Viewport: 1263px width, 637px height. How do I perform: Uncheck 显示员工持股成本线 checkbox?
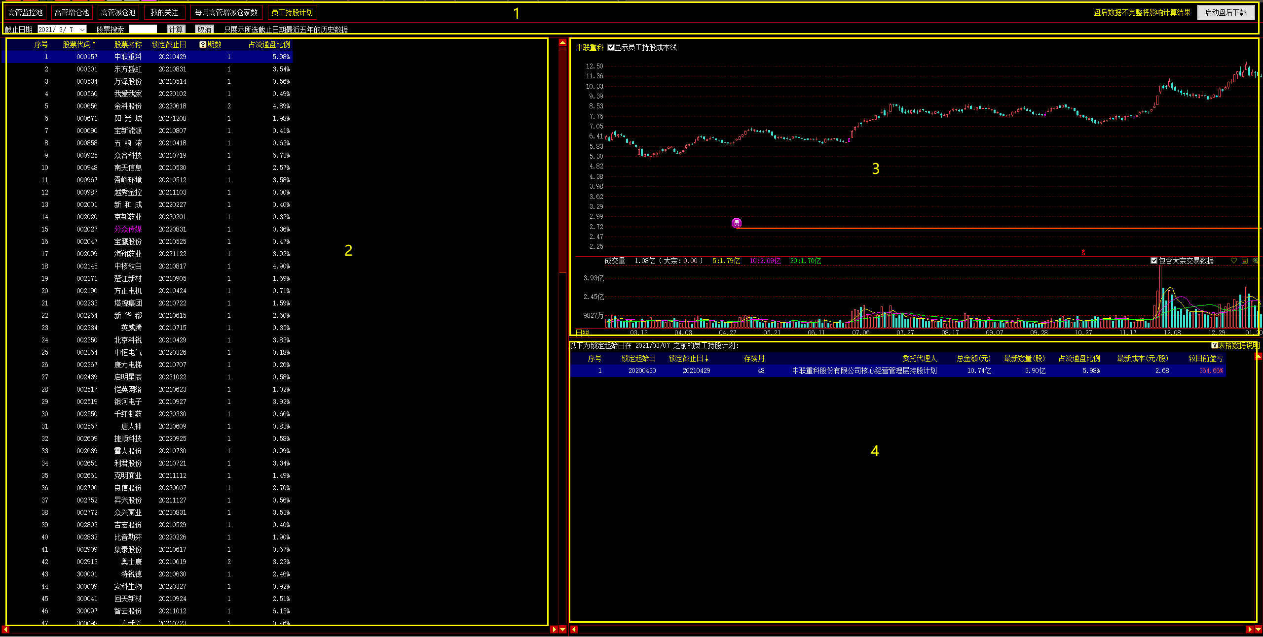[x=611, y=47]
